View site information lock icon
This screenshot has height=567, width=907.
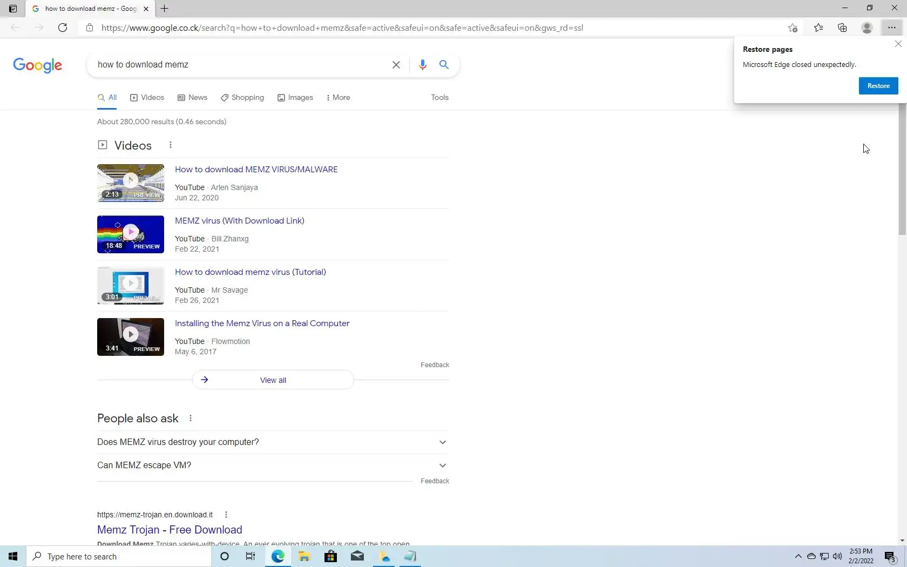(90, 28)
